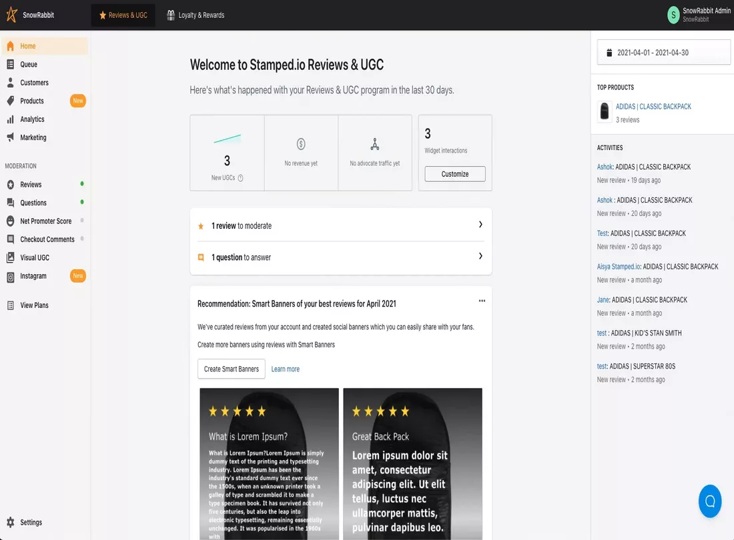Image resolution: width=734 pixels, height=540 pixels.
Task: Click the New badge next to Products
Action: [77, 101]
